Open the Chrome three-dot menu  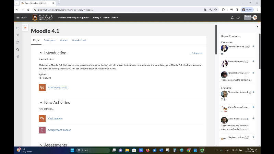coord(257,10)
